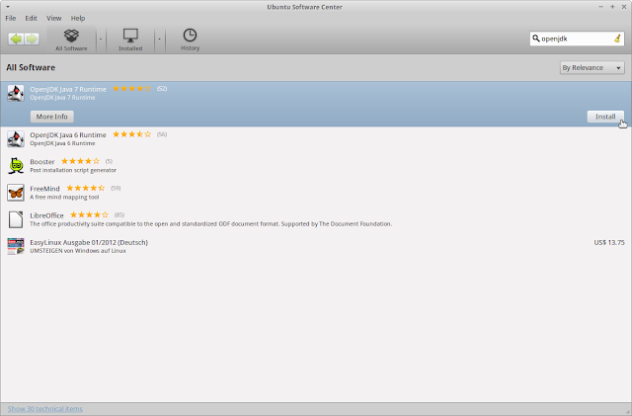Click the LibreOffice document icon
Screen dimensions: 632x416
(x=16, y=219)
